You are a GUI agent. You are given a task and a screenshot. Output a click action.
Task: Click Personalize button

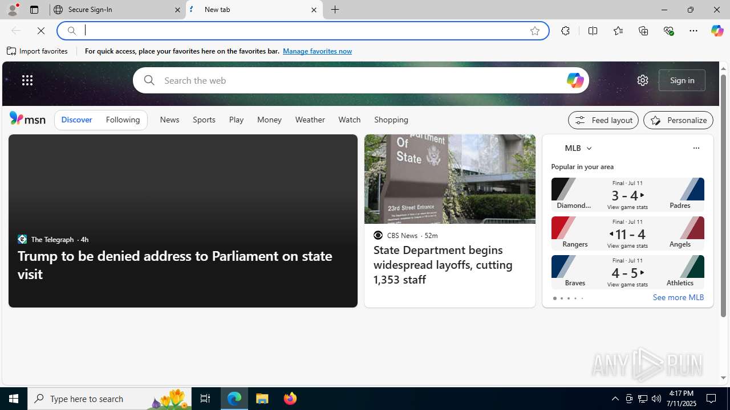click(x=678, y=120)
